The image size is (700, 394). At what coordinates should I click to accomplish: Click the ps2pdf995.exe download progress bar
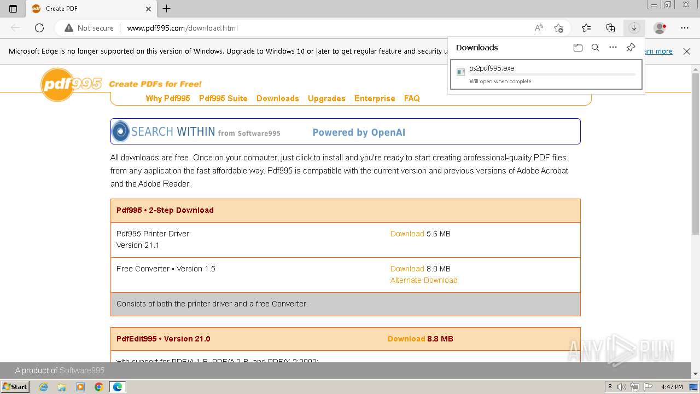[x=552, y=74]
